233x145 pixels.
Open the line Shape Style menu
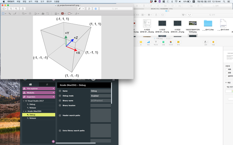[x=57, y=14]
